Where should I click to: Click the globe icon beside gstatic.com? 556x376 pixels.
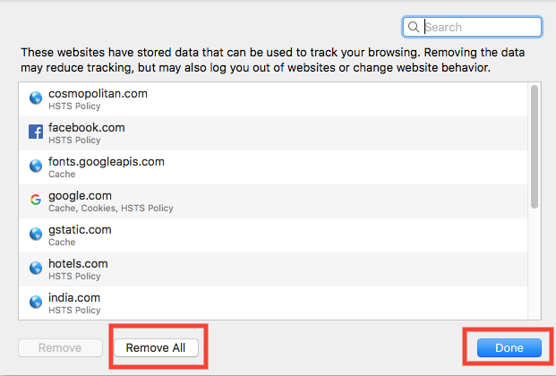[x=36, y=234]
